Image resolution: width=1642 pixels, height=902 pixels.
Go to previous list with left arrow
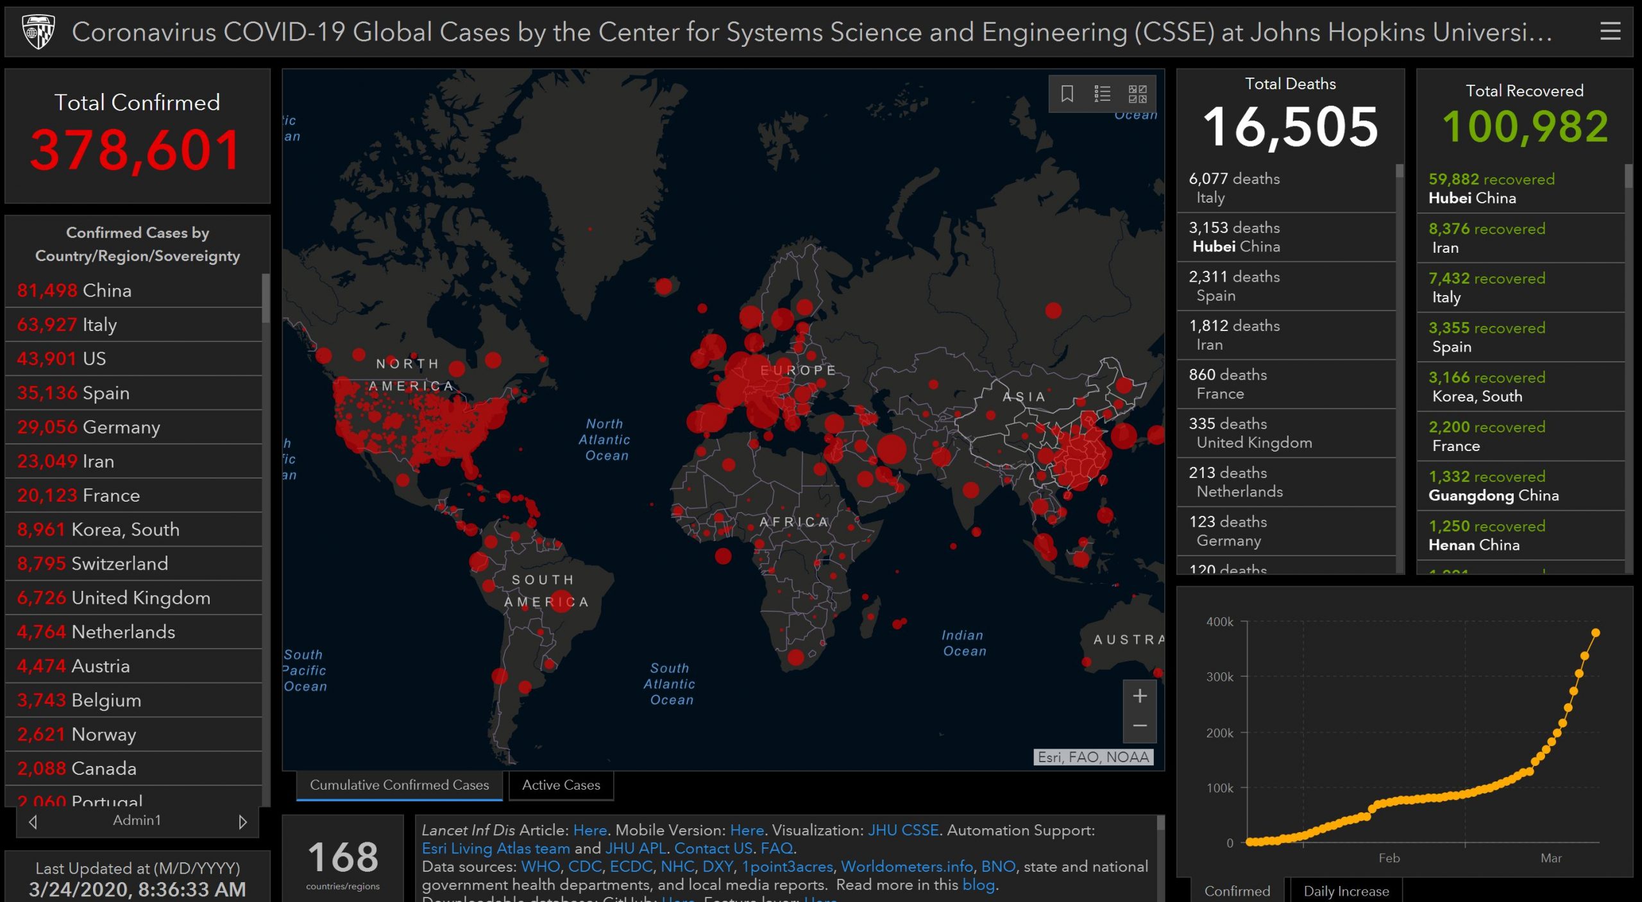(x=33, y=821)
